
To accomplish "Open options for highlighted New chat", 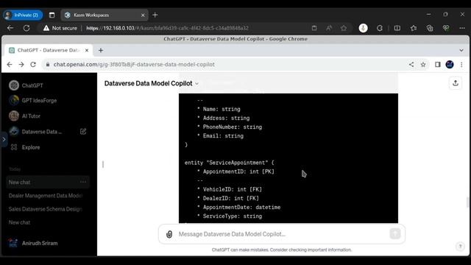I will (x=83, y=182).
